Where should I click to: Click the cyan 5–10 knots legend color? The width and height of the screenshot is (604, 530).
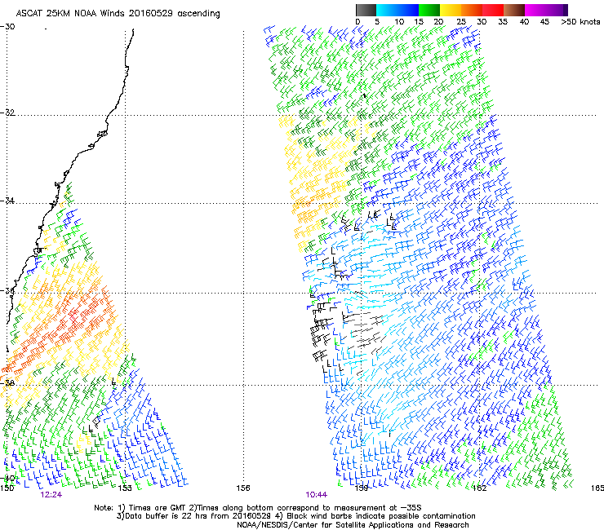tap(387, 10)
